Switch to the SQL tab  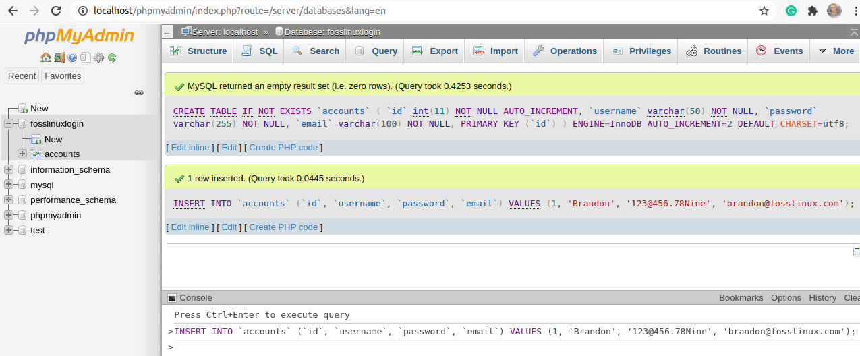[259, 51]
